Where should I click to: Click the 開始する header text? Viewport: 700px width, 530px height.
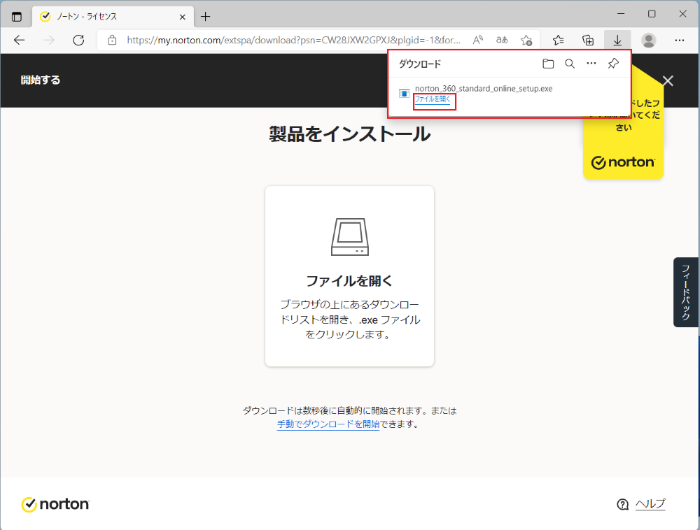pyautogui.click(x=41, y=80)
